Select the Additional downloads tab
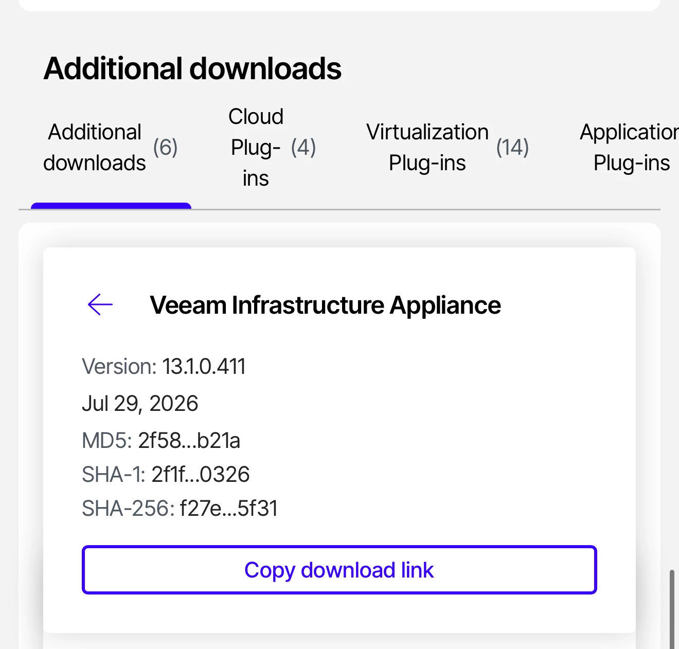 (x=111, y=148)
